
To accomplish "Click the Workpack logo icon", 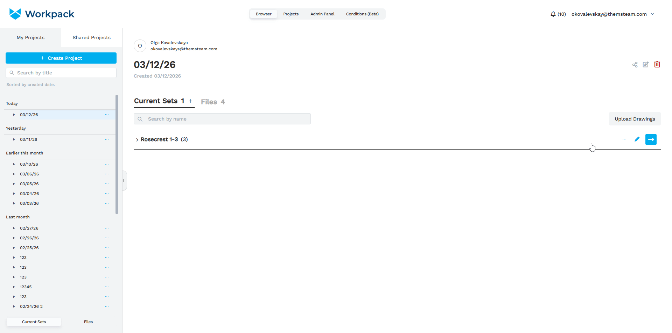I will click(15, 14).
